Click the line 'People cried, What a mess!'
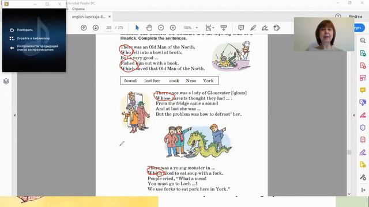The height and width of the screenshot is (207, 369). (x=177, y=178)
